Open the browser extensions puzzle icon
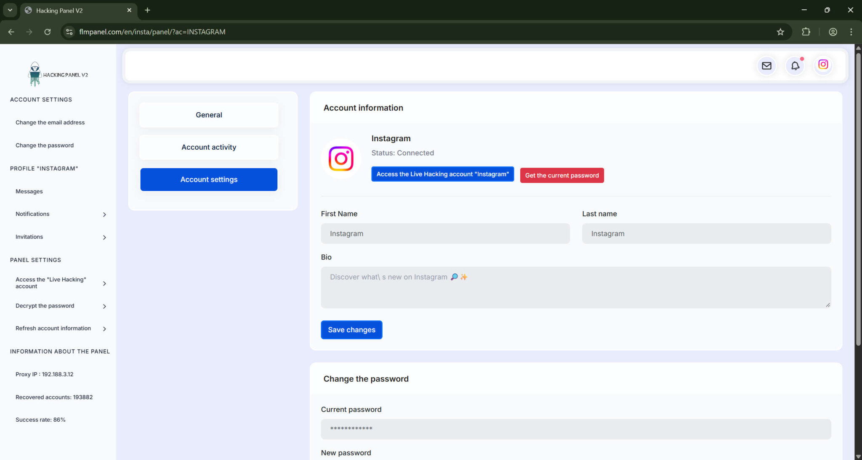862x460 pixels. point(806,32)
